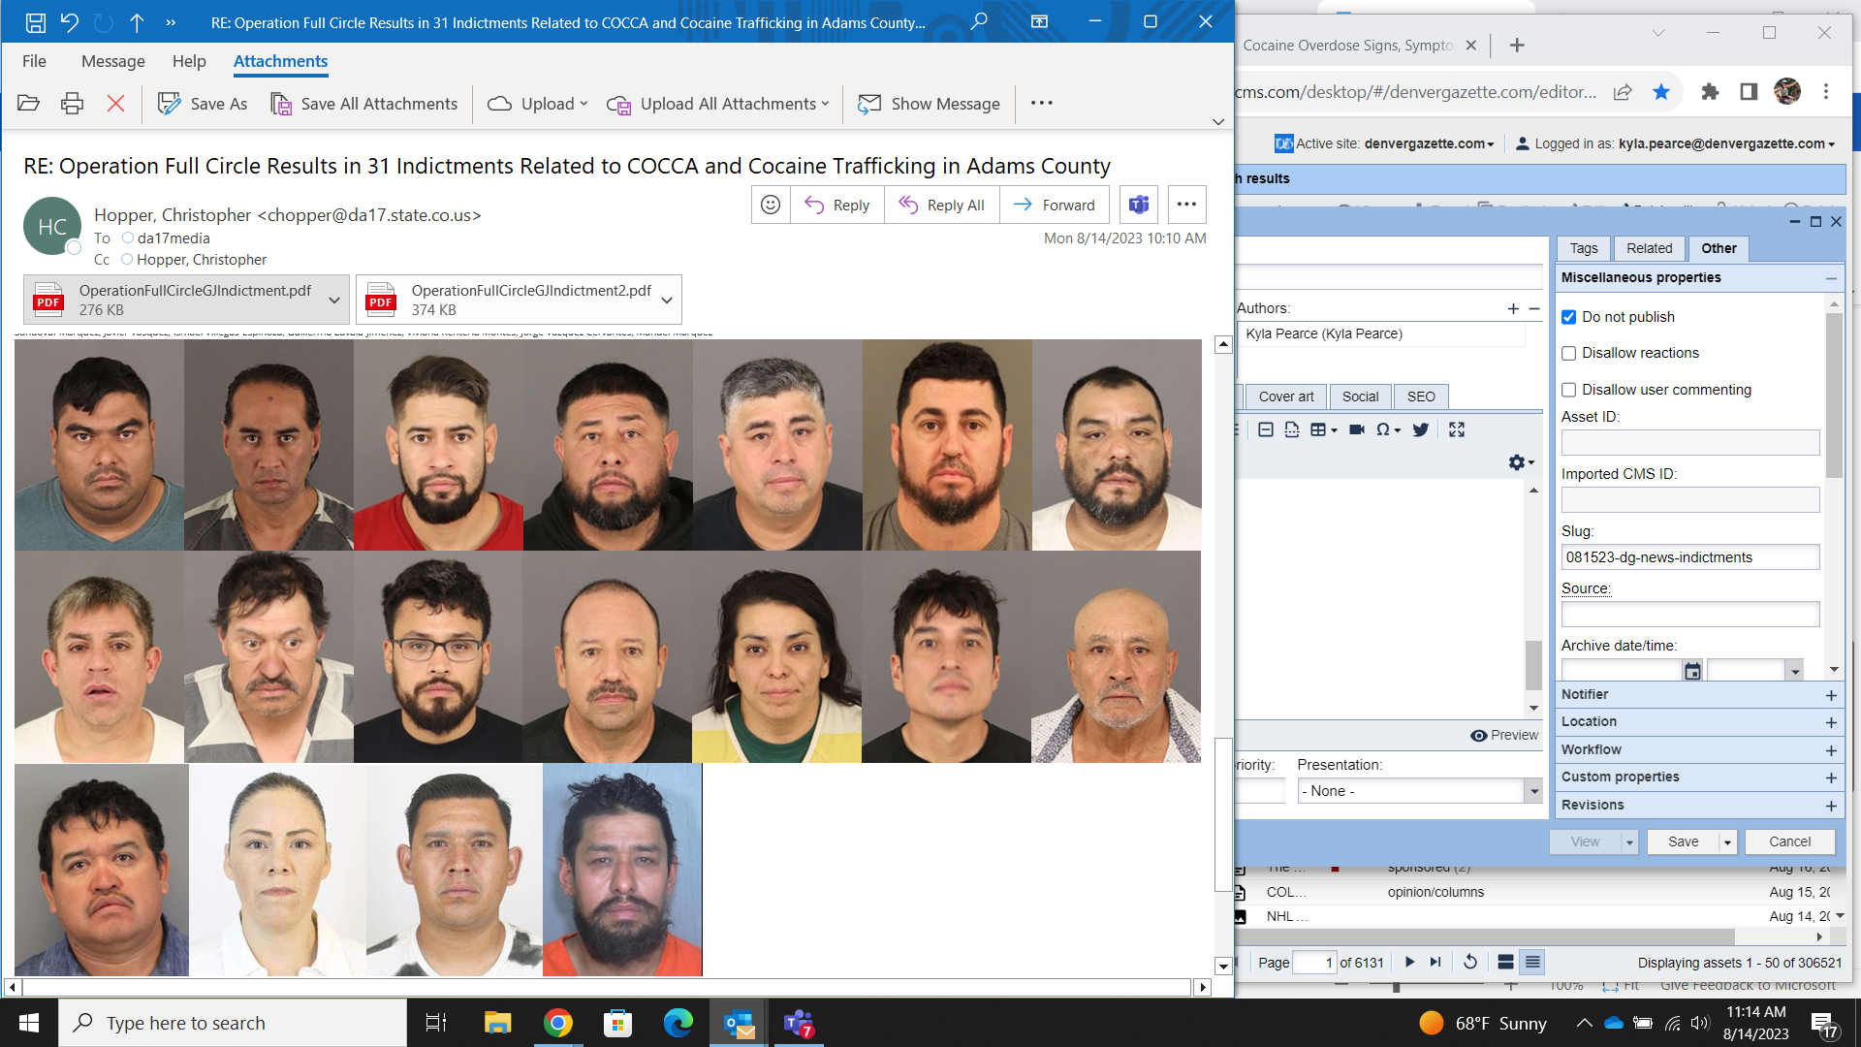Add an author with the plus icon
This screenshot has width=1861, height=1047.
point(1513,308)
